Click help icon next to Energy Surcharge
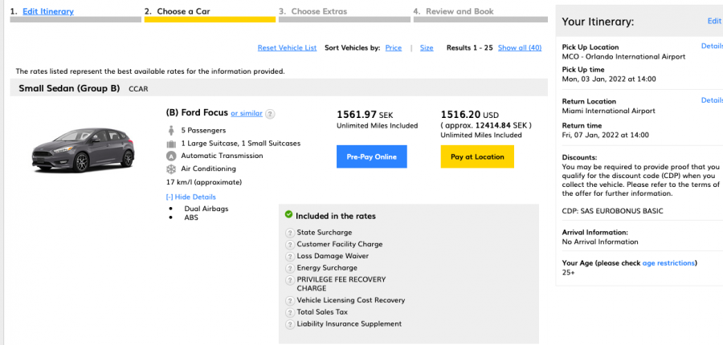The image size is (723, 345). [290, 268]
